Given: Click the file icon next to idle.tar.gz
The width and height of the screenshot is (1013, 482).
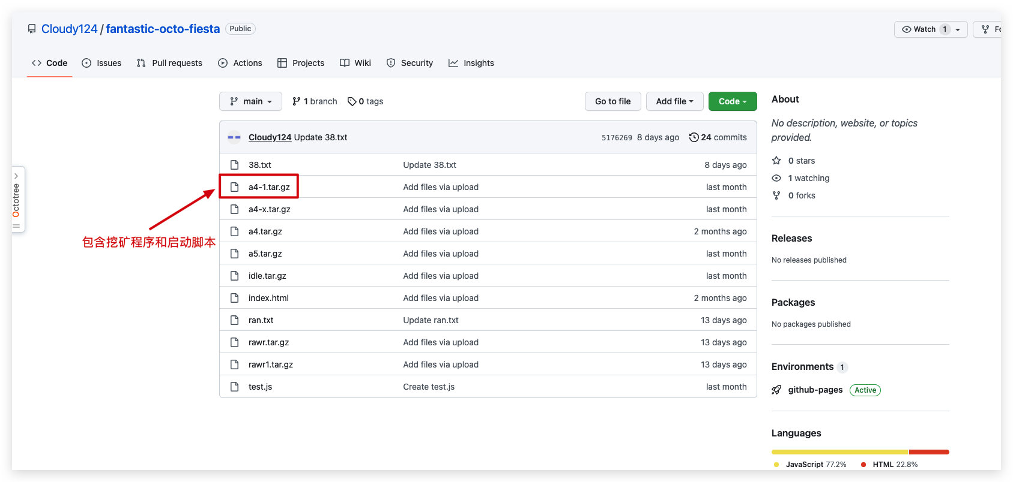Looking at the screenshot, I should click(235, 276).
